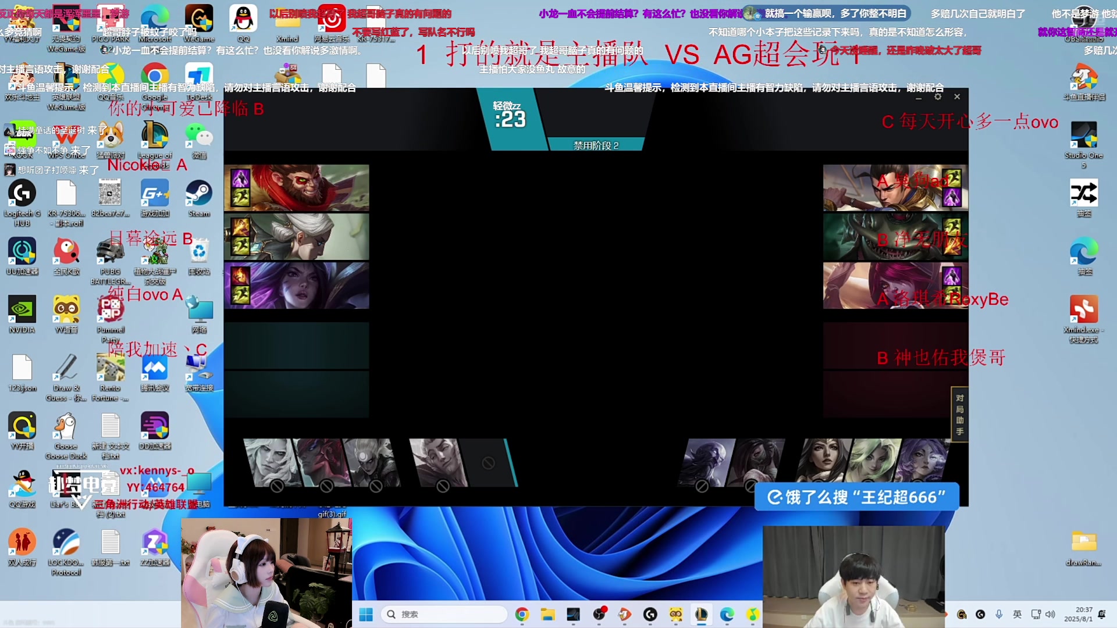Toggle the 英 input method indicator

tap(1018, 614)
